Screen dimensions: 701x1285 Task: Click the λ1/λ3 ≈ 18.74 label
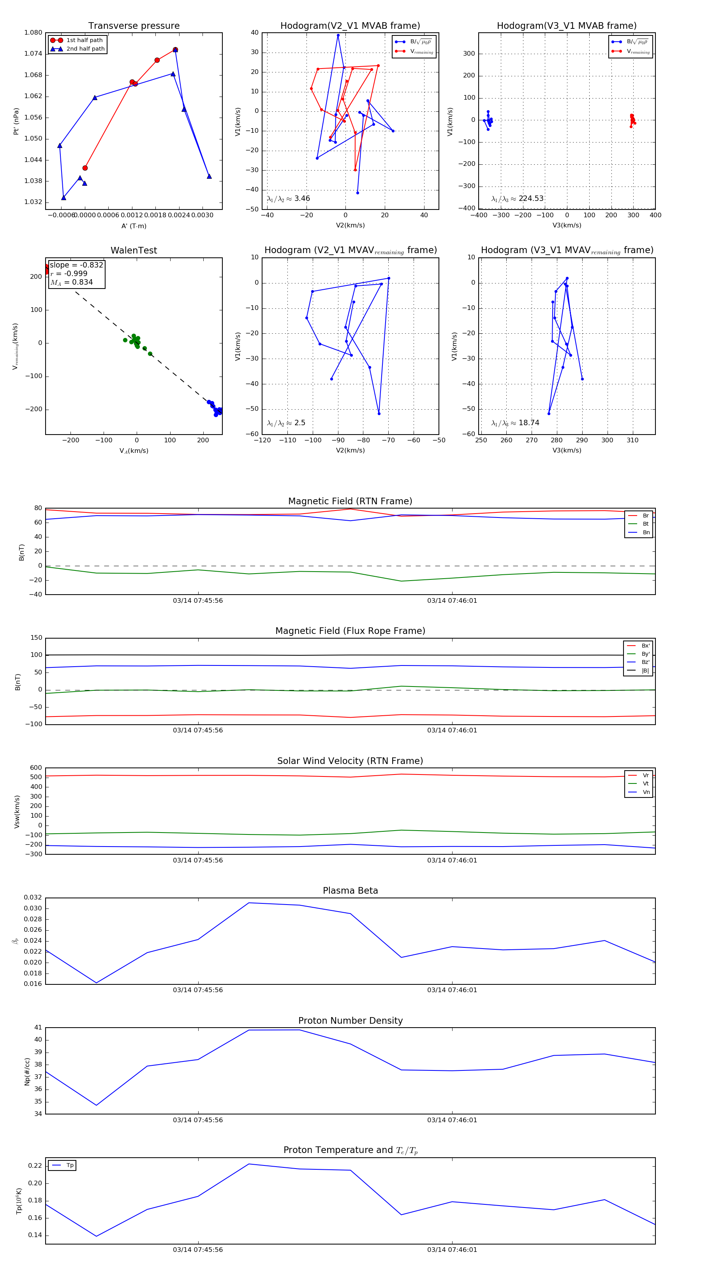tap(515, 423)
